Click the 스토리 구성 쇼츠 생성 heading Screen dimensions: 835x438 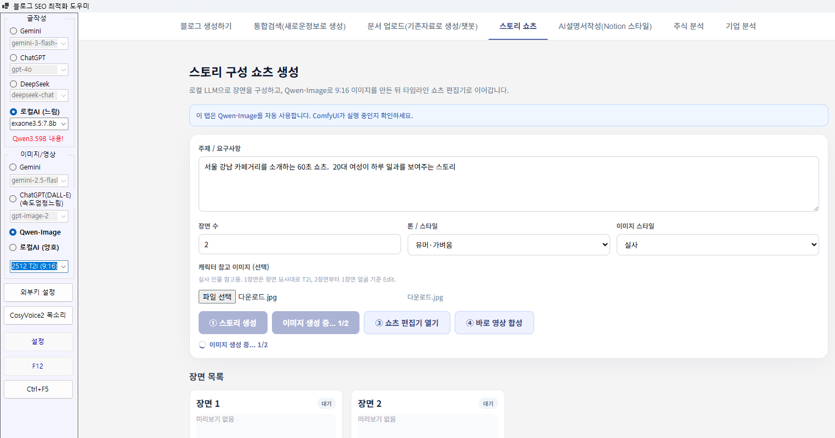[x=244, y=72]
